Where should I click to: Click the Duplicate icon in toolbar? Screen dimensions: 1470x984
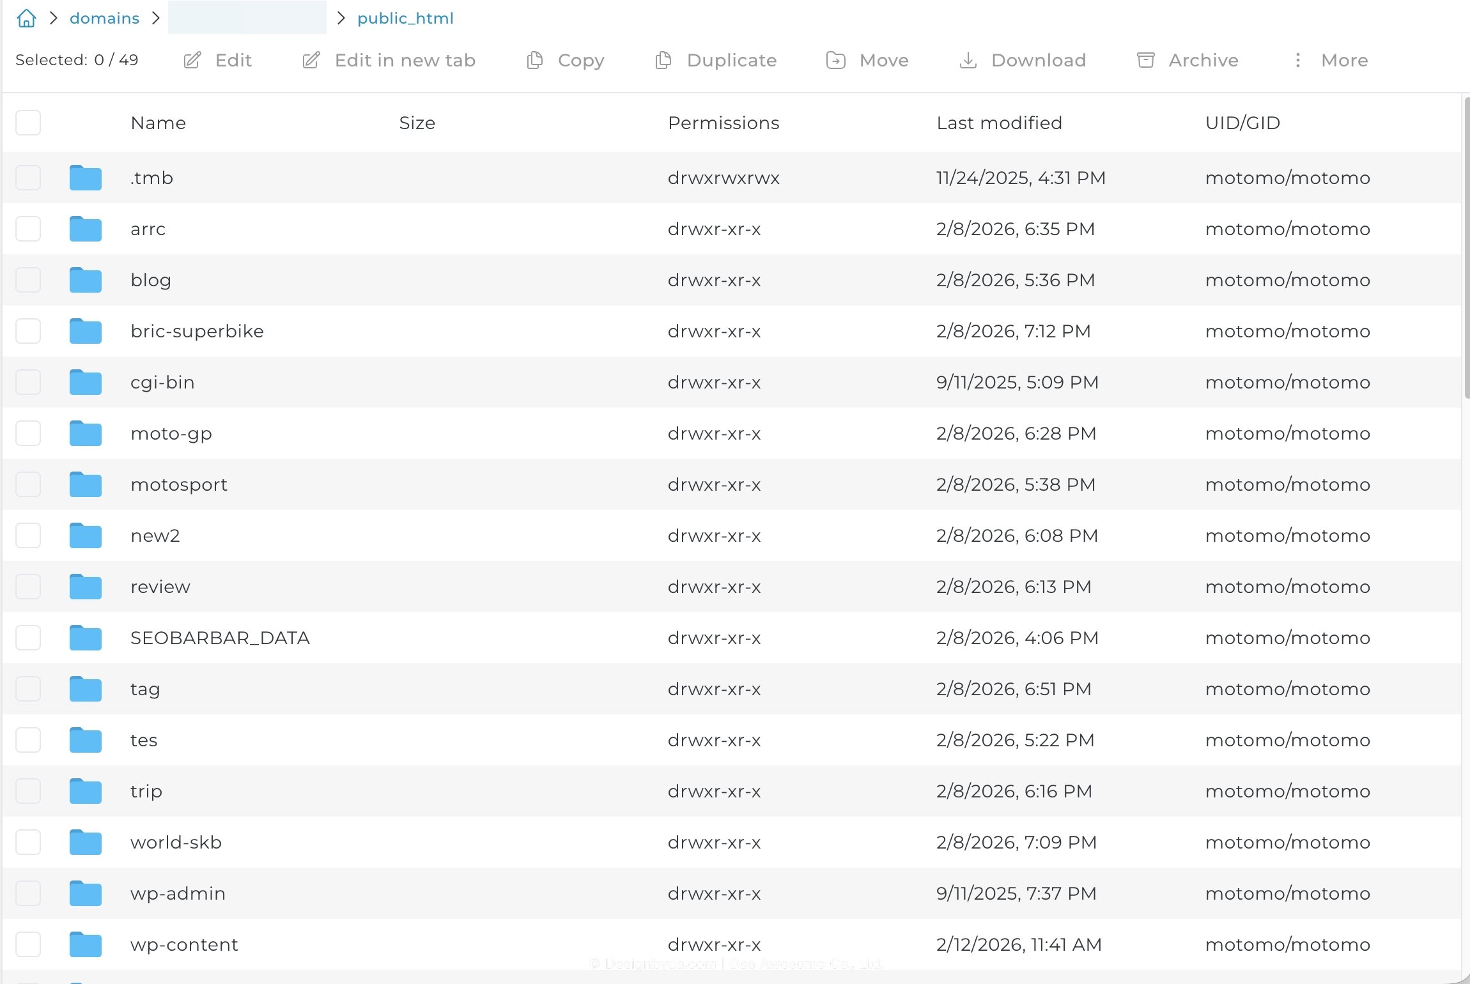pyautogui.click(x=663, y=60)
